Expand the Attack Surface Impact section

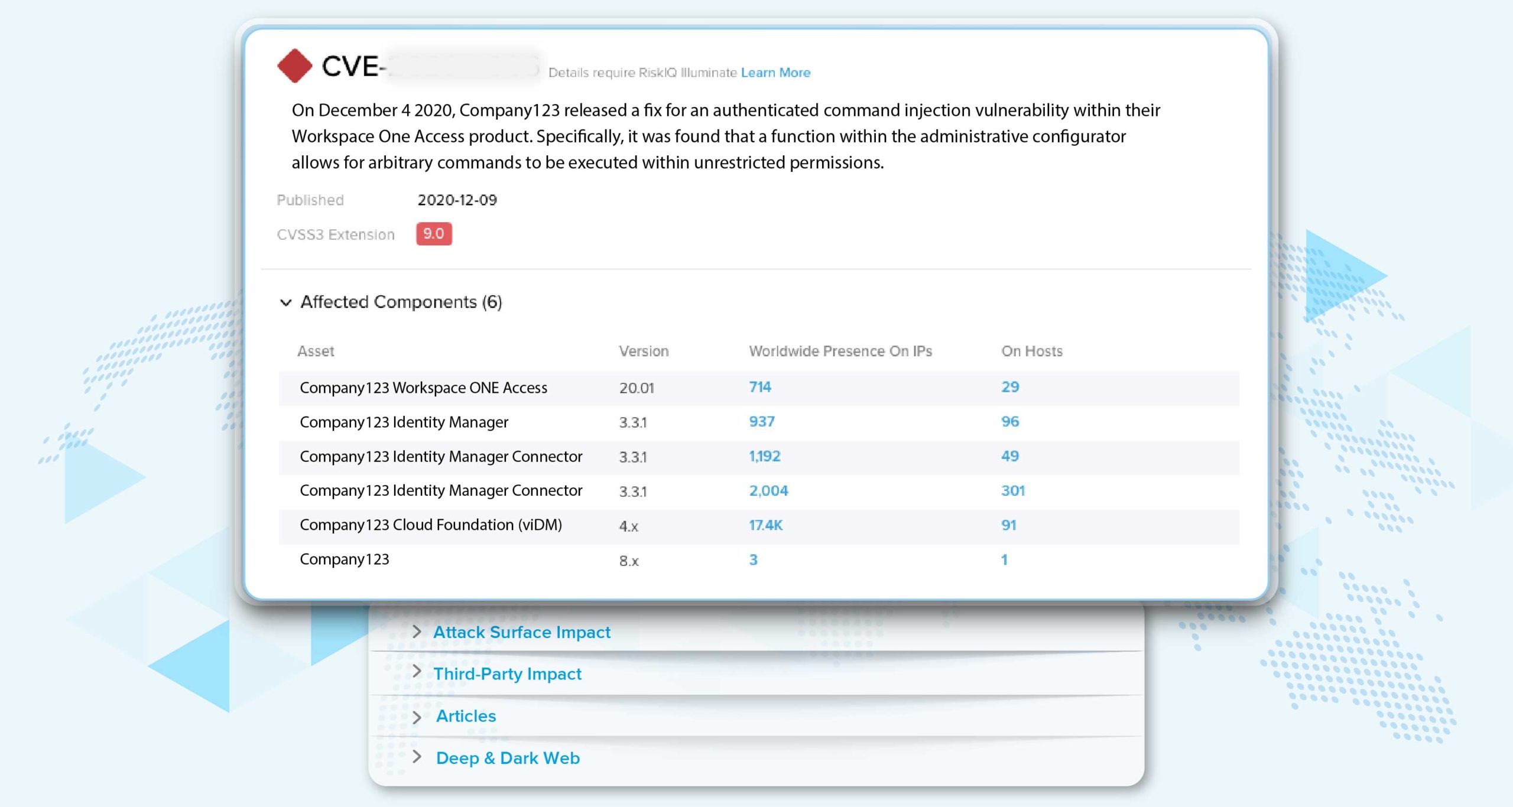click(x=417, y=631)
